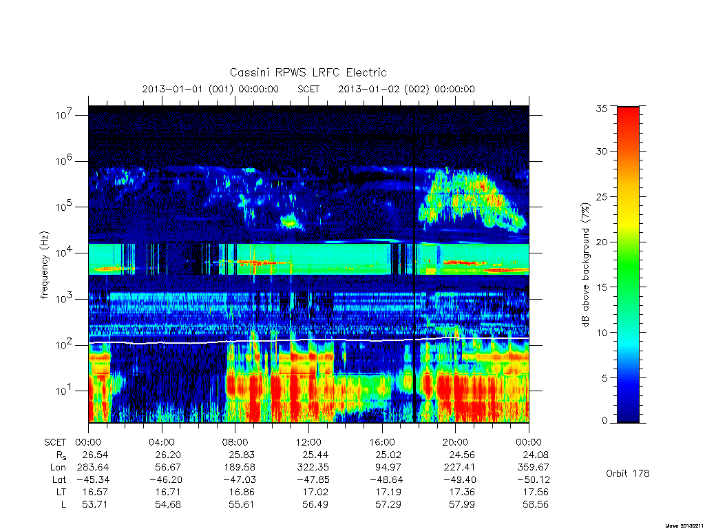Click the 10^4 frequency tick label
This screenshot has width=705, height=529.
pyautogui.click(x=63, y=252)
